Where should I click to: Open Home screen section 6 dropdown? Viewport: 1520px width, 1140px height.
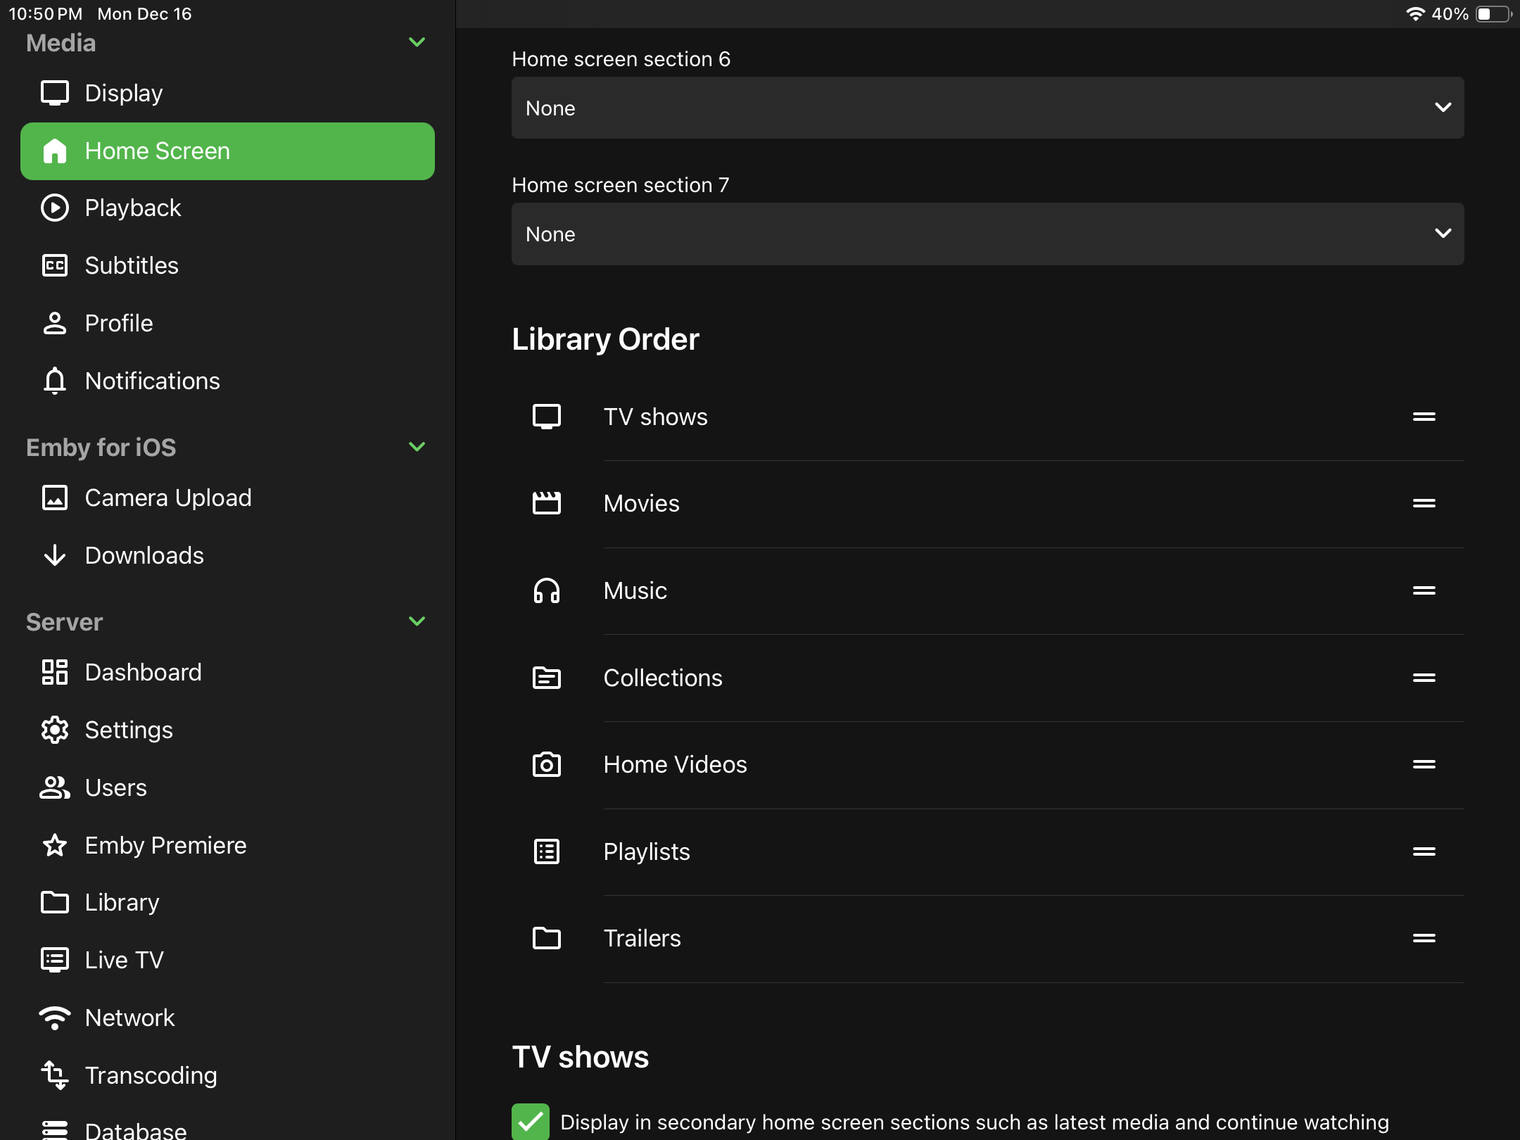pyautogui.click(x=987, y=108)
